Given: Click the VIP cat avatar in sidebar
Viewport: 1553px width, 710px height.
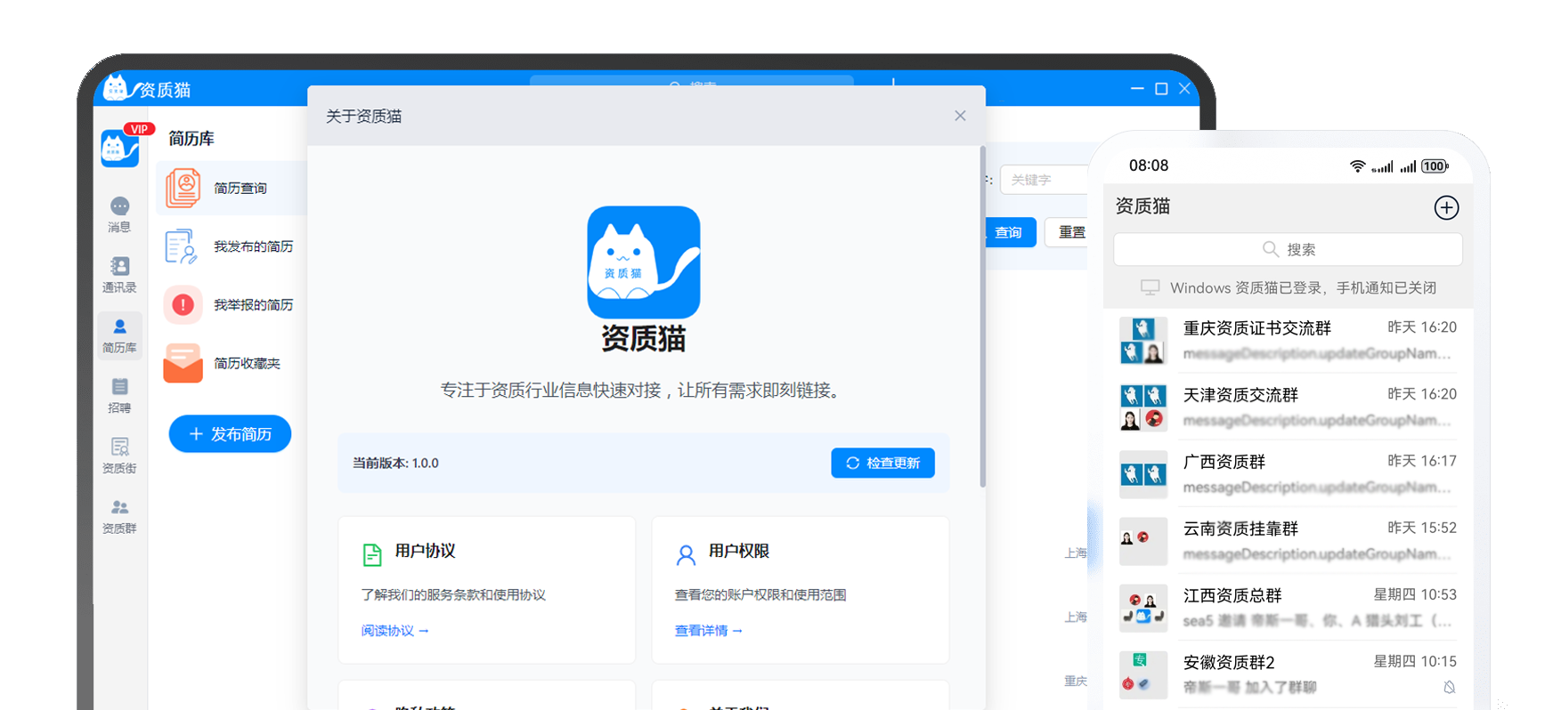Looking at the screenshot, I should point(120,148).
